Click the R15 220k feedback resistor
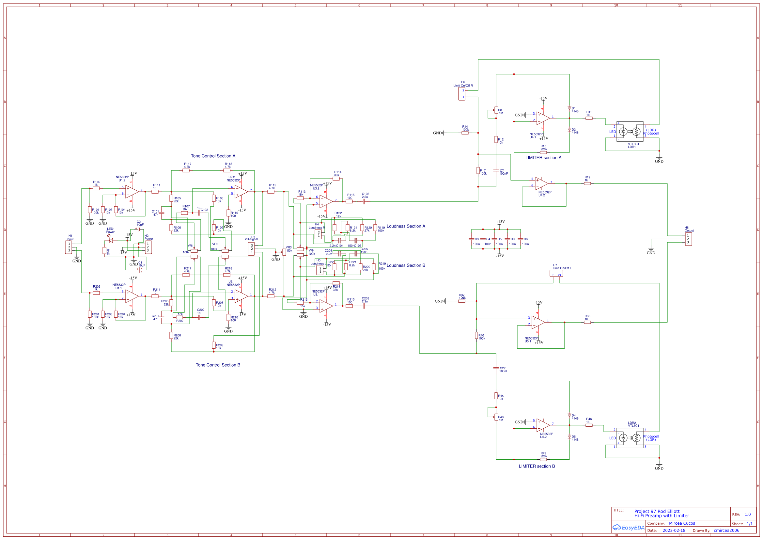The image size is (763, 540). click(543, 152)
